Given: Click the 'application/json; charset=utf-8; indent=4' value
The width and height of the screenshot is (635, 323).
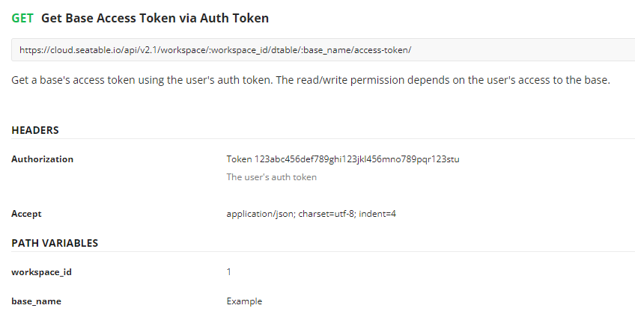Looking at the screenshot, I should (x=311, y=214).
